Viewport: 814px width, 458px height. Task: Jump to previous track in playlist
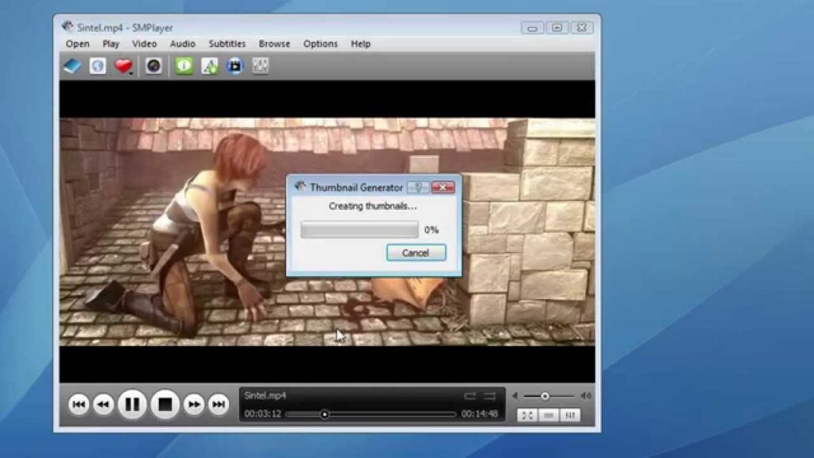(79, 405)
